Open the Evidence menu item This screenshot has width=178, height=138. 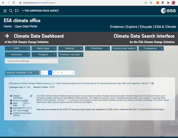coord(117,27)
